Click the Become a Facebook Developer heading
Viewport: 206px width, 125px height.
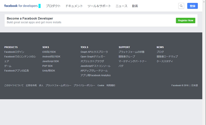pyautogui.click(x=30, y=18)
